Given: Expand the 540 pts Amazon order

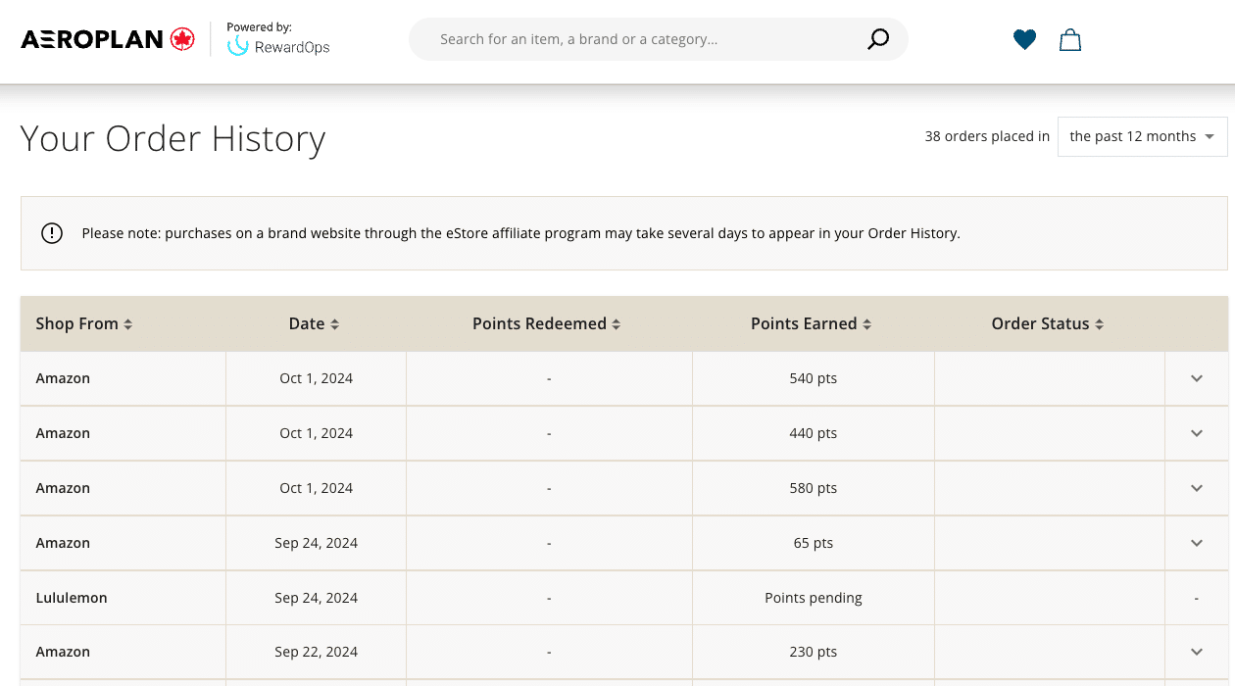Looking at the screenshot, I should click(1196, 378).
